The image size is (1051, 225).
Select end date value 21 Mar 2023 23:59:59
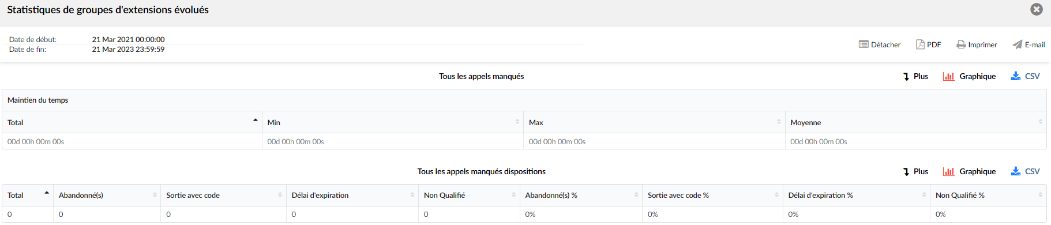(128, 49)
